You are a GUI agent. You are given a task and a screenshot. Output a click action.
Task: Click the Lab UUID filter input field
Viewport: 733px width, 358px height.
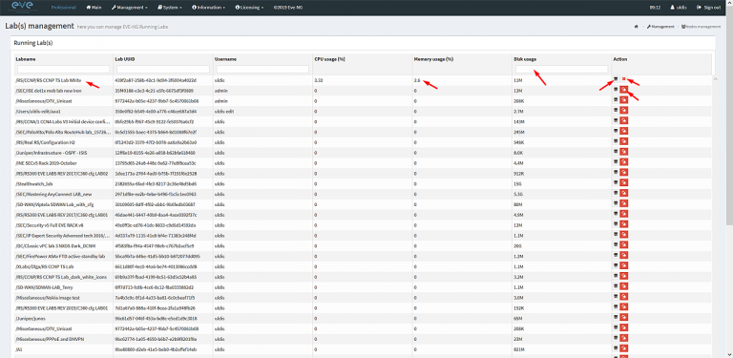click(x=162, y=69)
